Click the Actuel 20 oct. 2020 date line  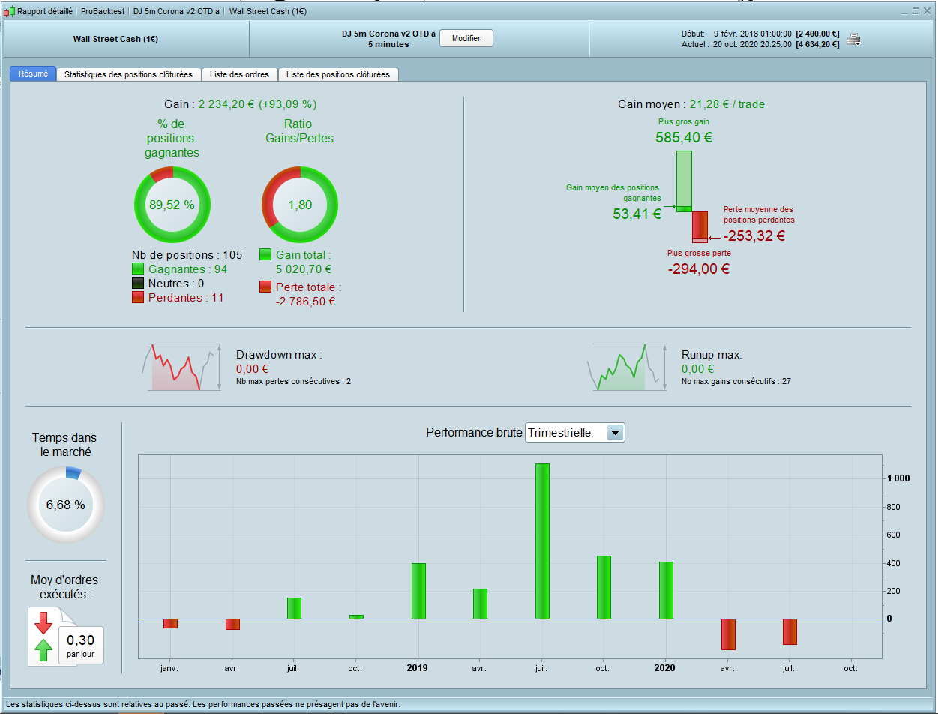pos(760,44)
